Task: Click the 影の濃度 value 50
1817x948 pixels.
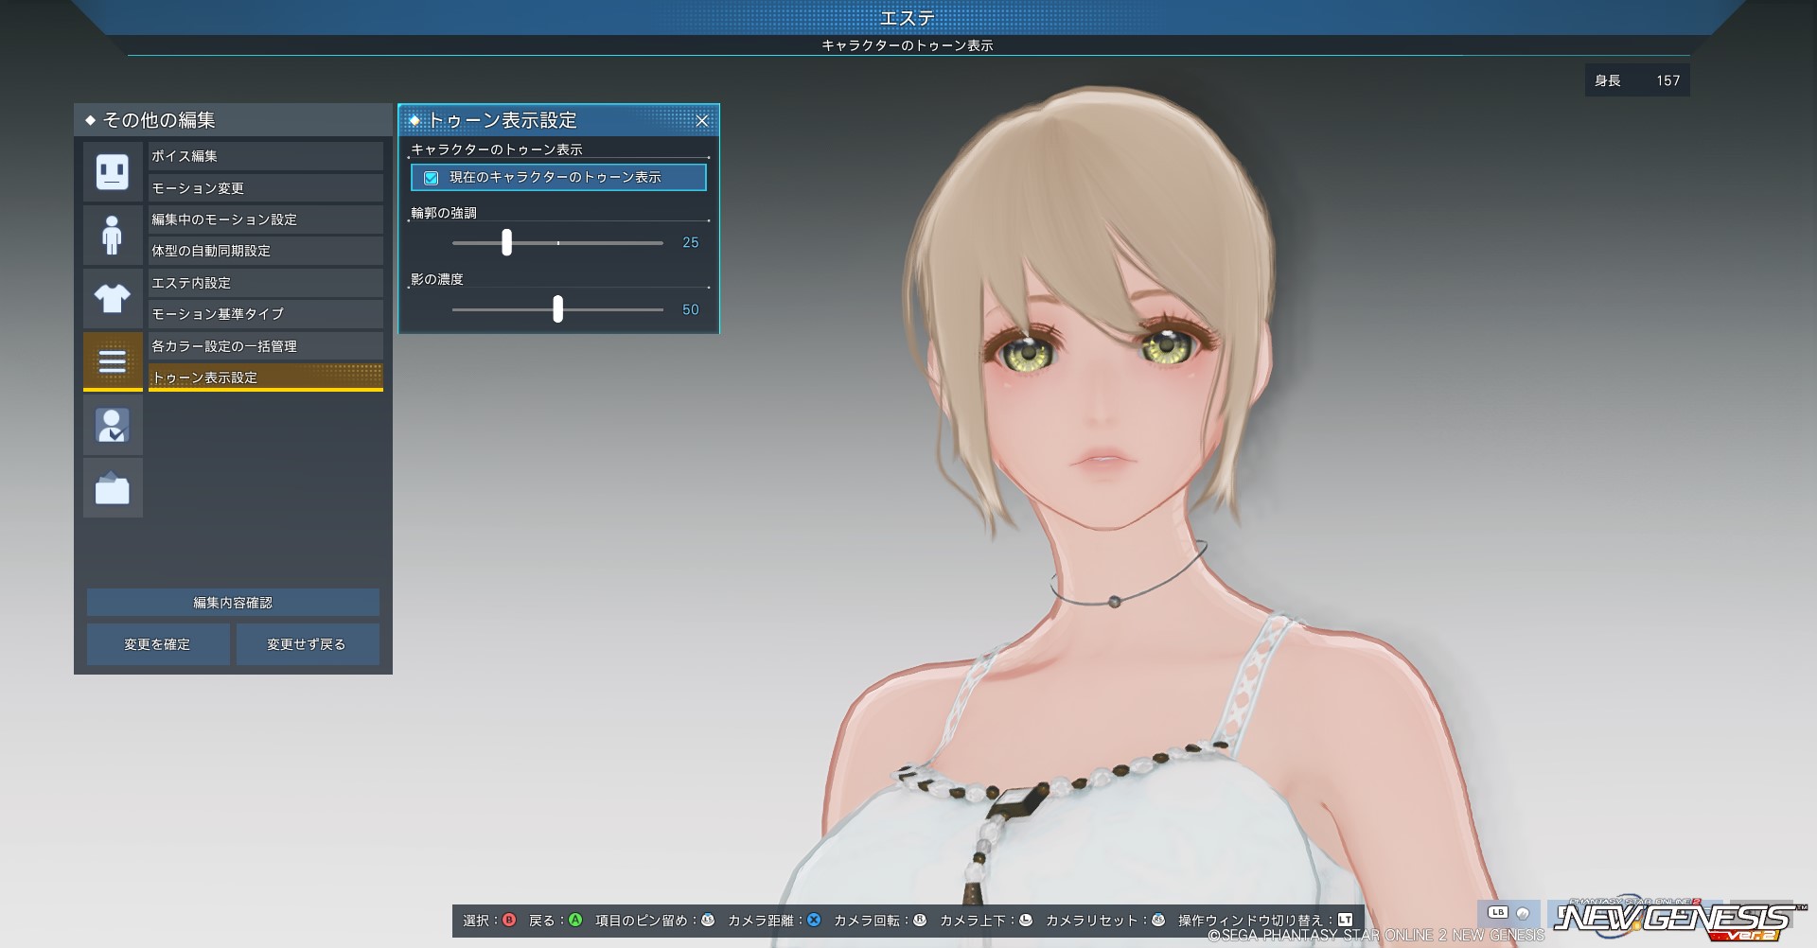Action: click(691, 309)
